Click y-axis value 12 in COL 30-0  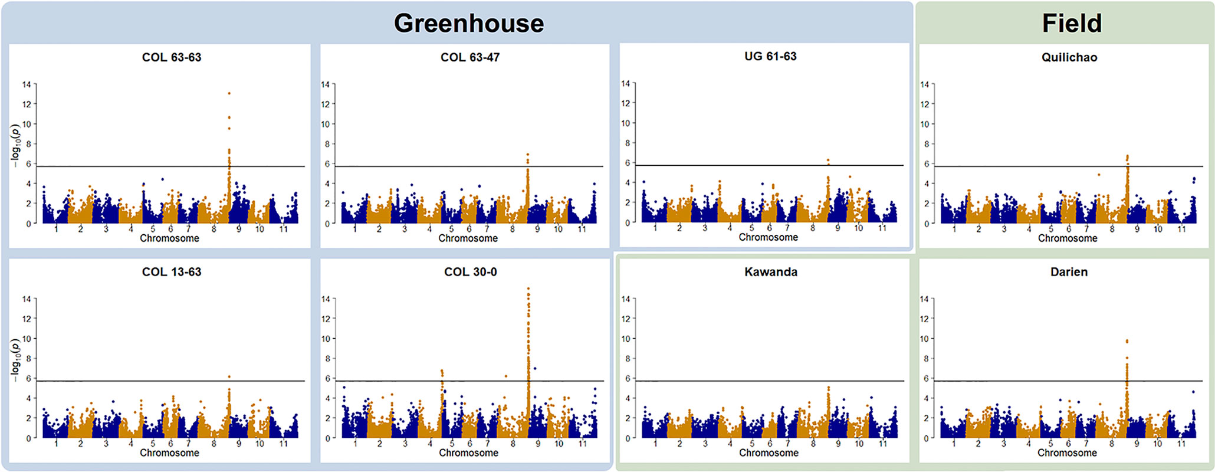[325, 319]
